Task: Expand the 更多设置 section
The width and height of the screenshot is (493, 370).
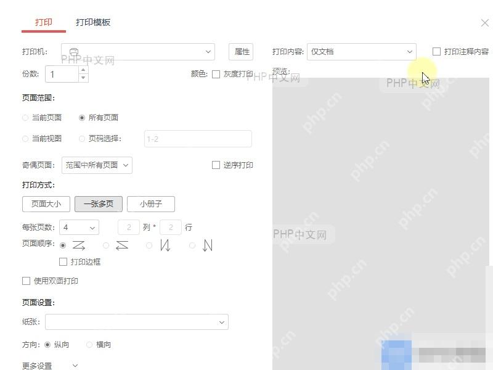Action: tap(75, 366)
